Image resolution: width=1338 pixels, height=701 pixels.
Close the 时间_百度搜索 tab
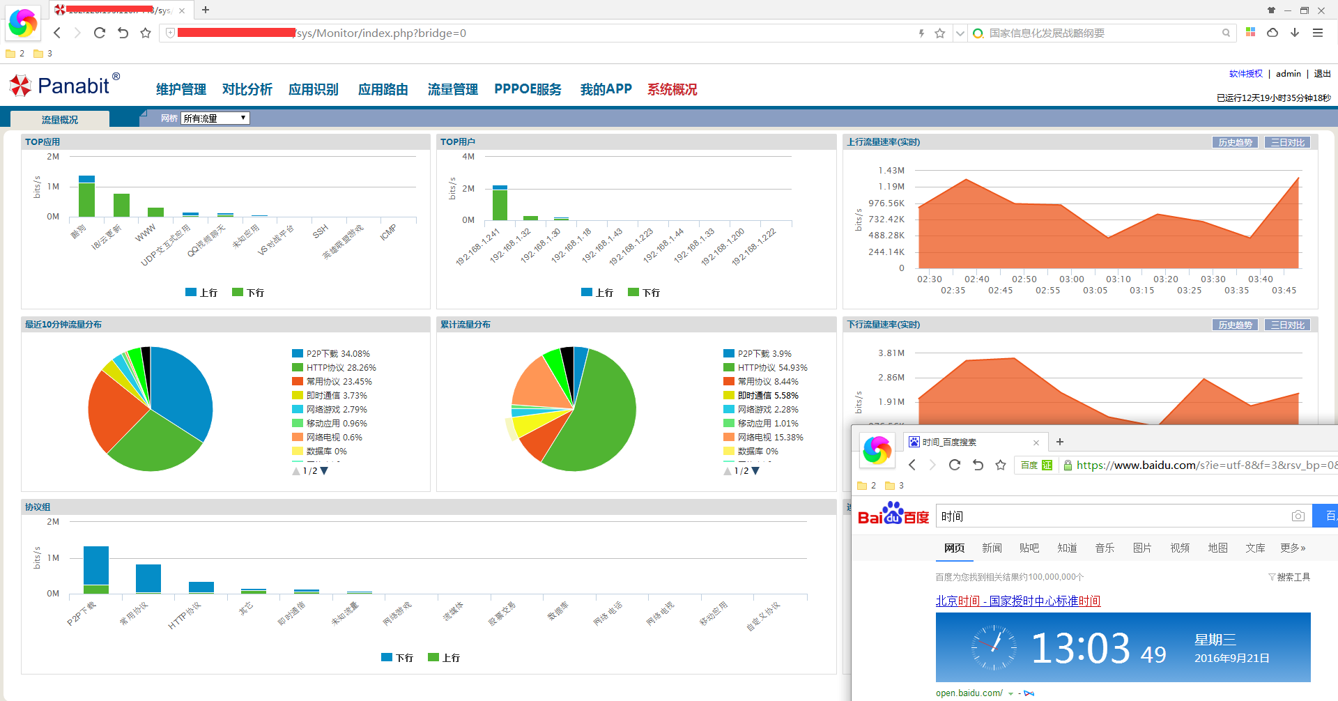point(1036,442)
